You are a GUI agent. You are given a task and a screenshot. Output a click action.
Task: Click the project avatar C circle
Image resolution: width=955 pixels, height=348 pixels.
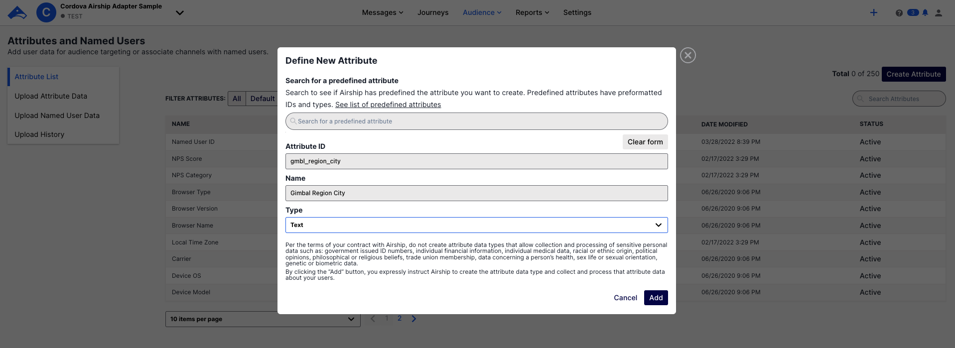pyautogui.click(x=46, y=12)
